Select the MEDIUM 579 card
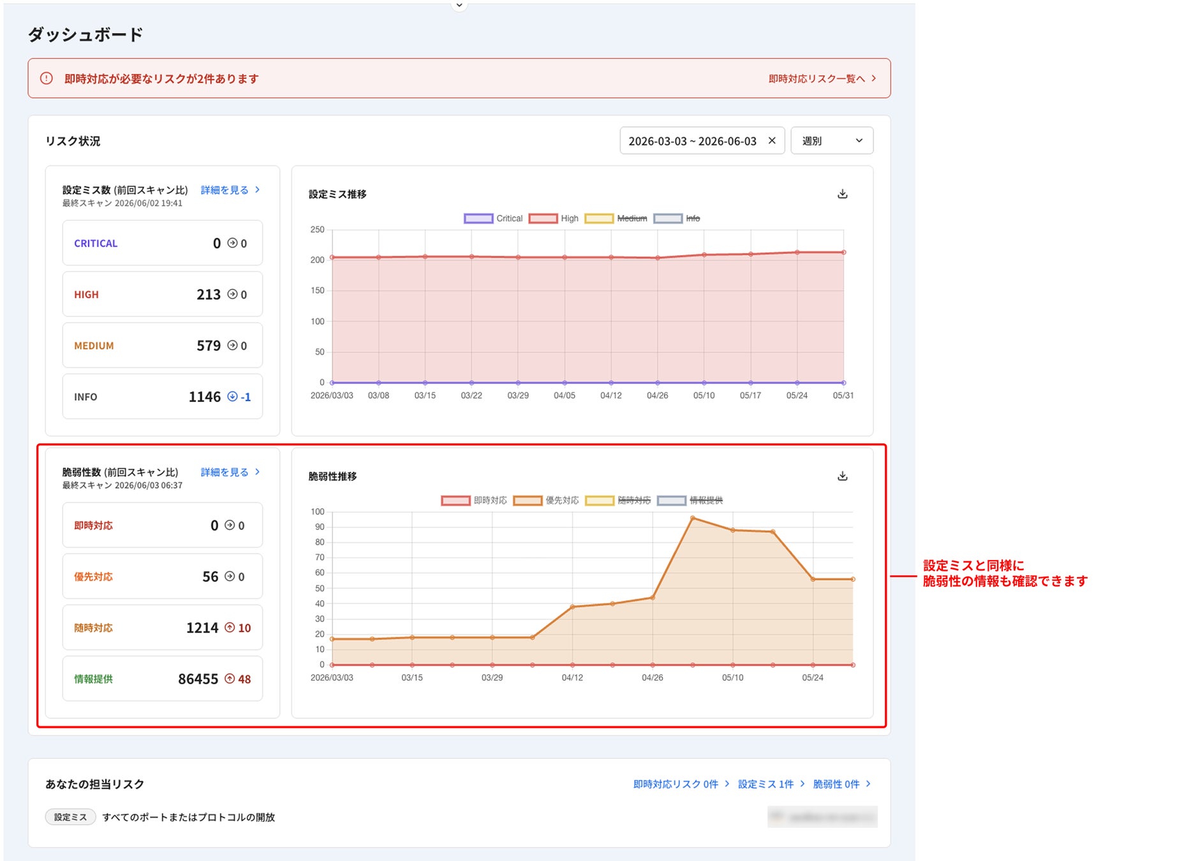The height and width of the screenshot is (861, 1198). coord(163,345)
